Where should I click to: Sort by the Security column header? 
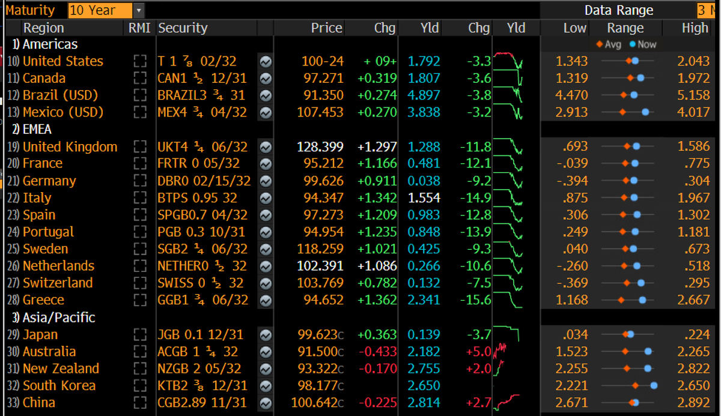pos(183,28)
